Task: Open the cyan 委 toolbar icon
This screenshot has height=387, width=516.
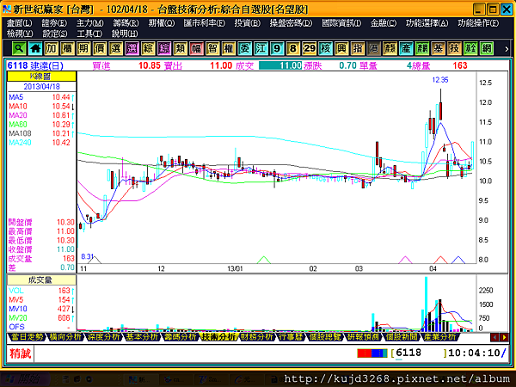Action: [x=244, y=49]
